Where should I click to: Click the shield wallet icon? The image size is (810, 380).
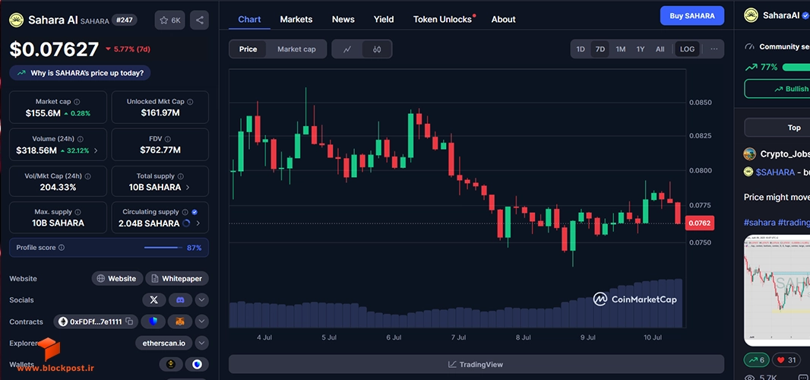click(x=153, y=321)
